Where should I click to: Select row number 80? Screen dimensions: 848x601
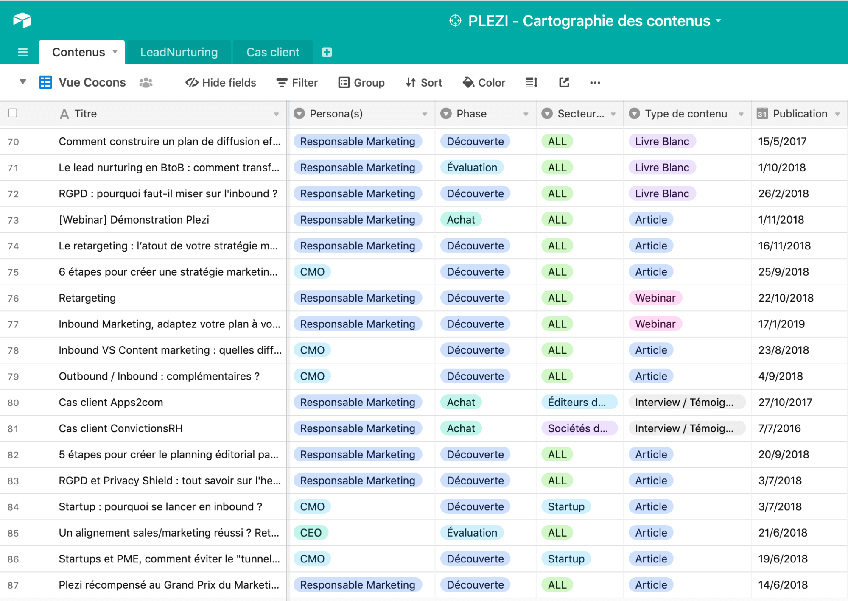click(13, 403)
